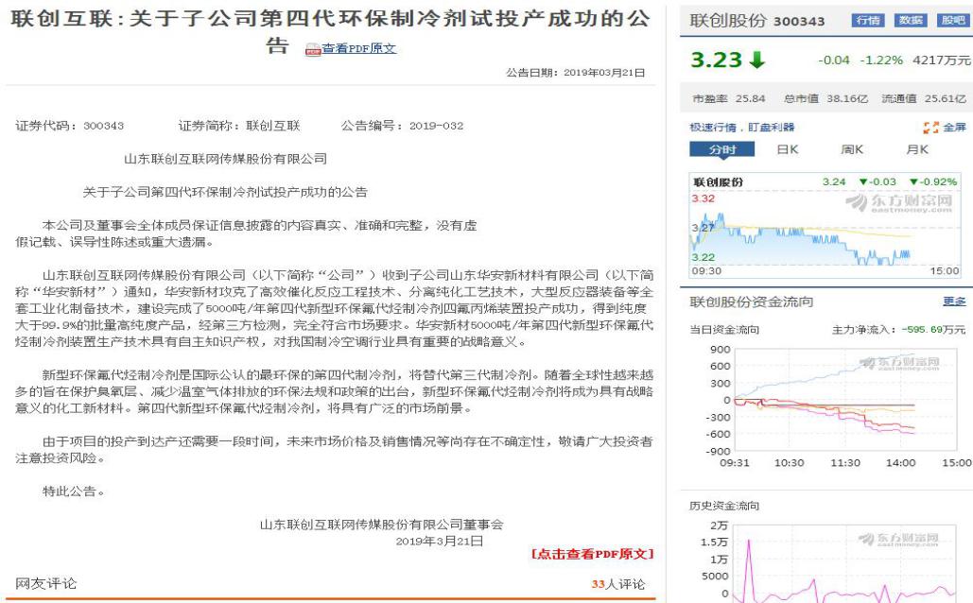Click the 证券简称：联创互联 text
This screenshot has width=973, height=603.
click(x=239, y=126)
